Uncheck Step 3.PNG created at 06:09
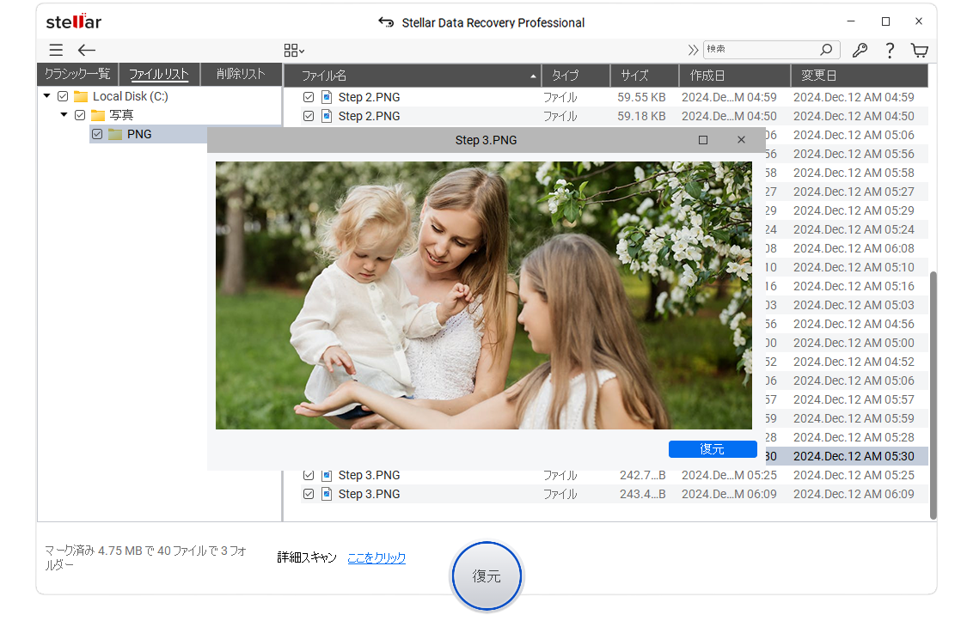The width and height of the screenshot is (961, 621). (309, 494)
